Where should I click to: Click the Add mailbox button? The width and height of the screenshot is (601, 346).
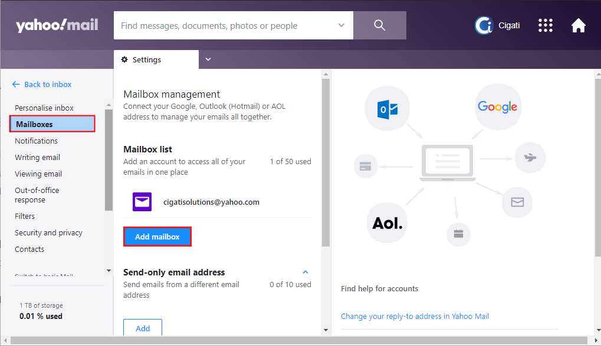[157, 237]
